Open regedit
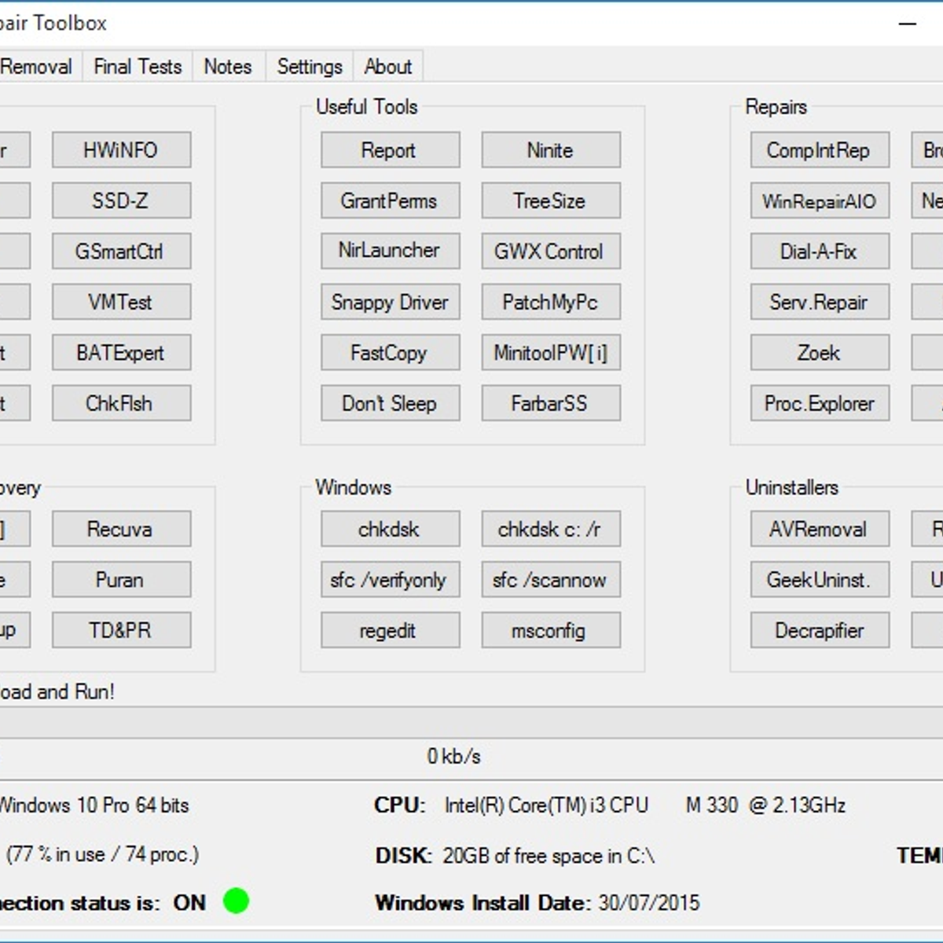The width and height of the screenshot is (943, 943). 390,630
